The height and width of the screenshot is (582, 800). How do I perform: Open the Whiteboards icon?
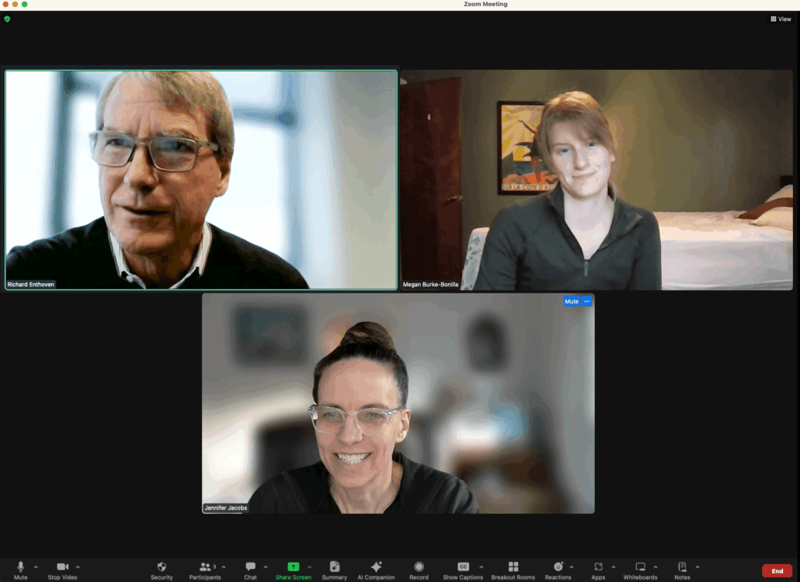tap(640, 568)
